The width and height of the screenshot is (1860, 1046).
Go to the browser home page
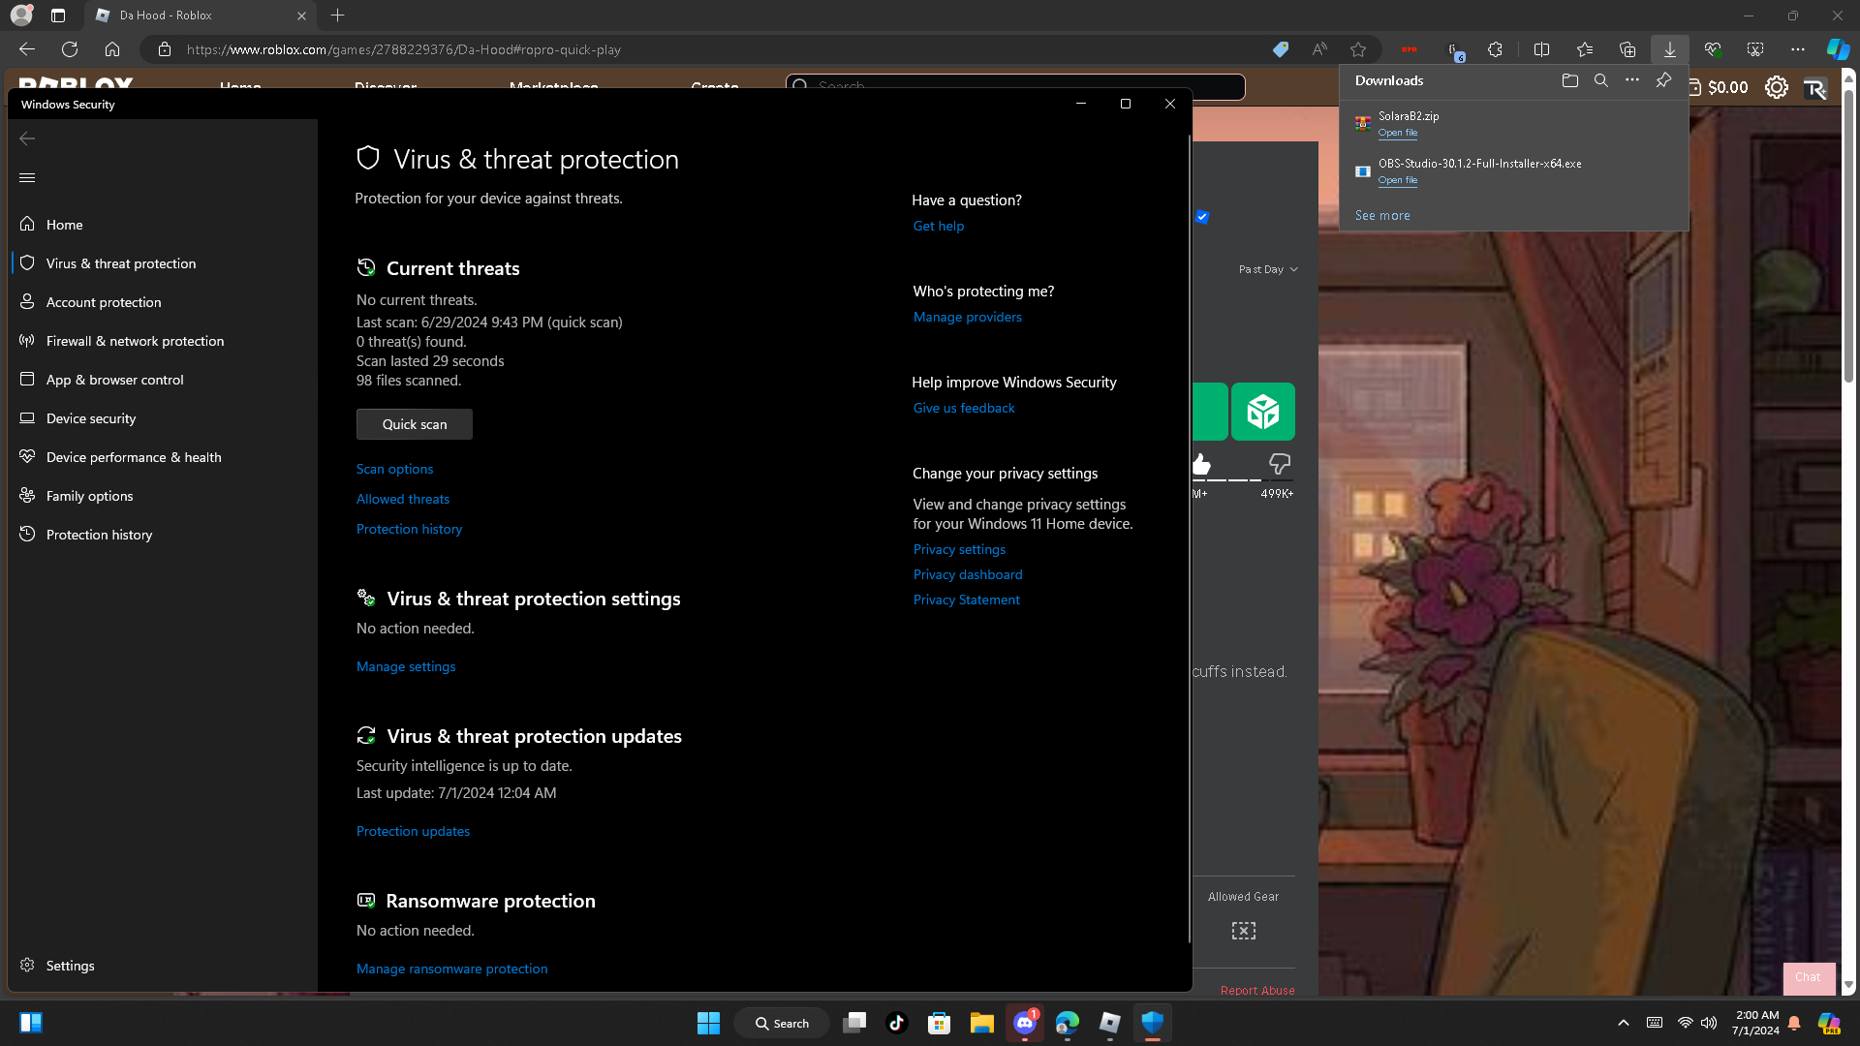[x=112, y=49]
